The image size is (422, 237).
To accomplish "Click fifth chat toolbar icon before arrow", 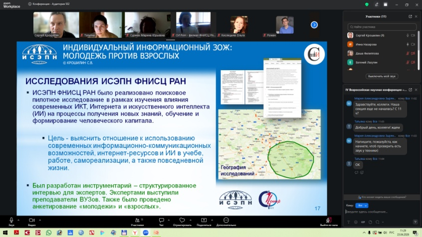I will 377,222.
